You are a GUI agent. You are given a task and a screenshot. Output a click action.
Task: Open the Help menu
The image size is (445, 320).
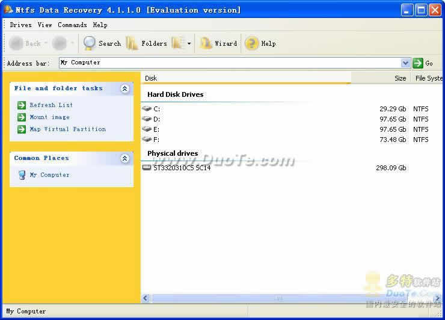[100, 25]
